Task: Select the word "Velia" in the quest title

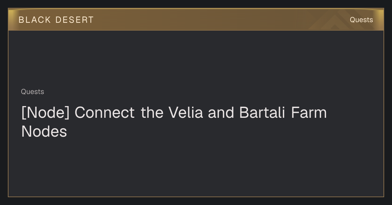Action: [x=186, y=113]
